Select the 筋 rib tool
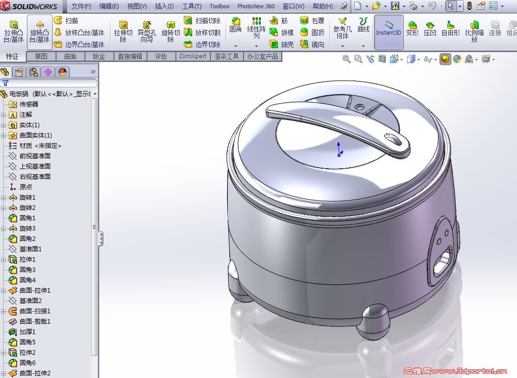 (278, 21)
